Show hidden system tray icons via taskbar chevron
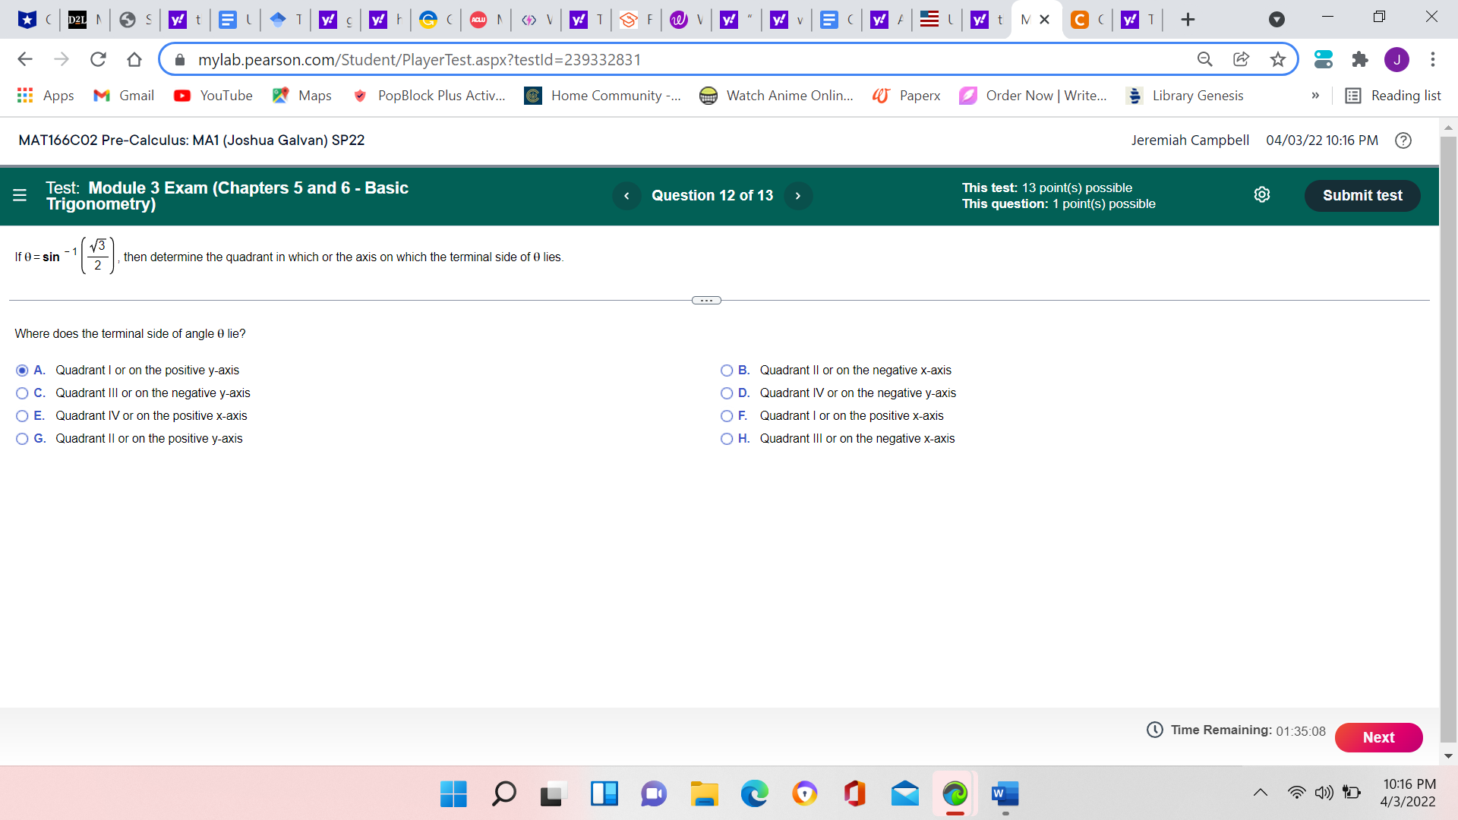 [x=1261, y=792]
